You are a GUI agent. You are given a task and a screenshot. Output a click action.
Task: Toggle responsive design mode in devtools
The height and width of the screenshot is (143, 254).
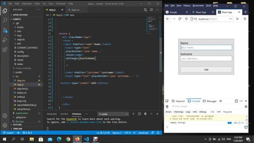tap(236, 101)
